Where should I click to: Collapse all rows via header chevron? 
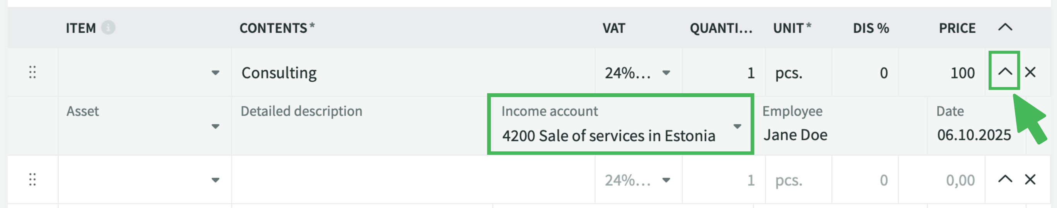[x=1005, y=28]
